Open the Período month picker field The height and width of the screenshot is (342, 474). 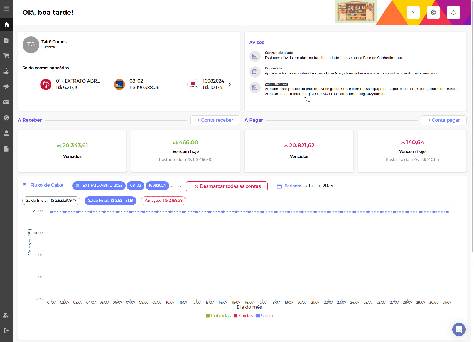point(321,186)
